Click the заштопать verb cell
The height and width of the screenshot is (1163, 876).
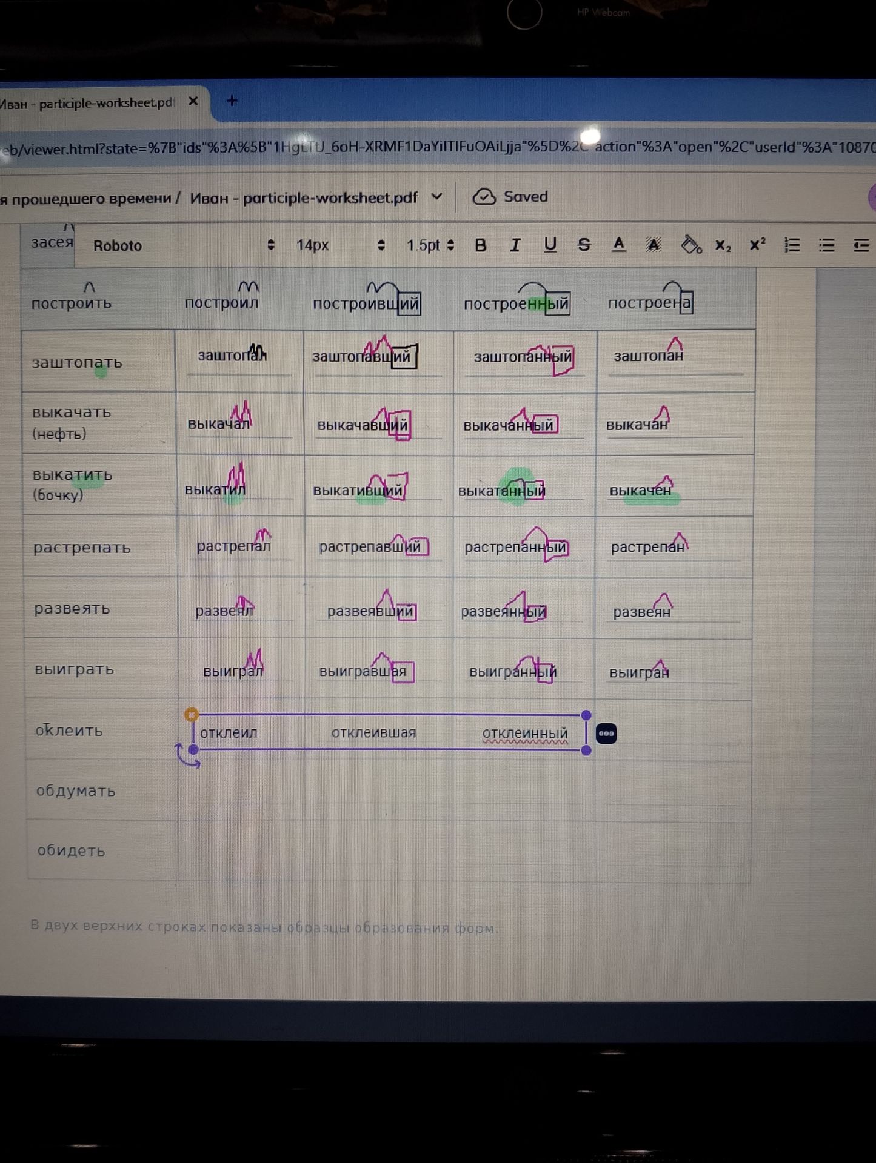pos(77,363)
